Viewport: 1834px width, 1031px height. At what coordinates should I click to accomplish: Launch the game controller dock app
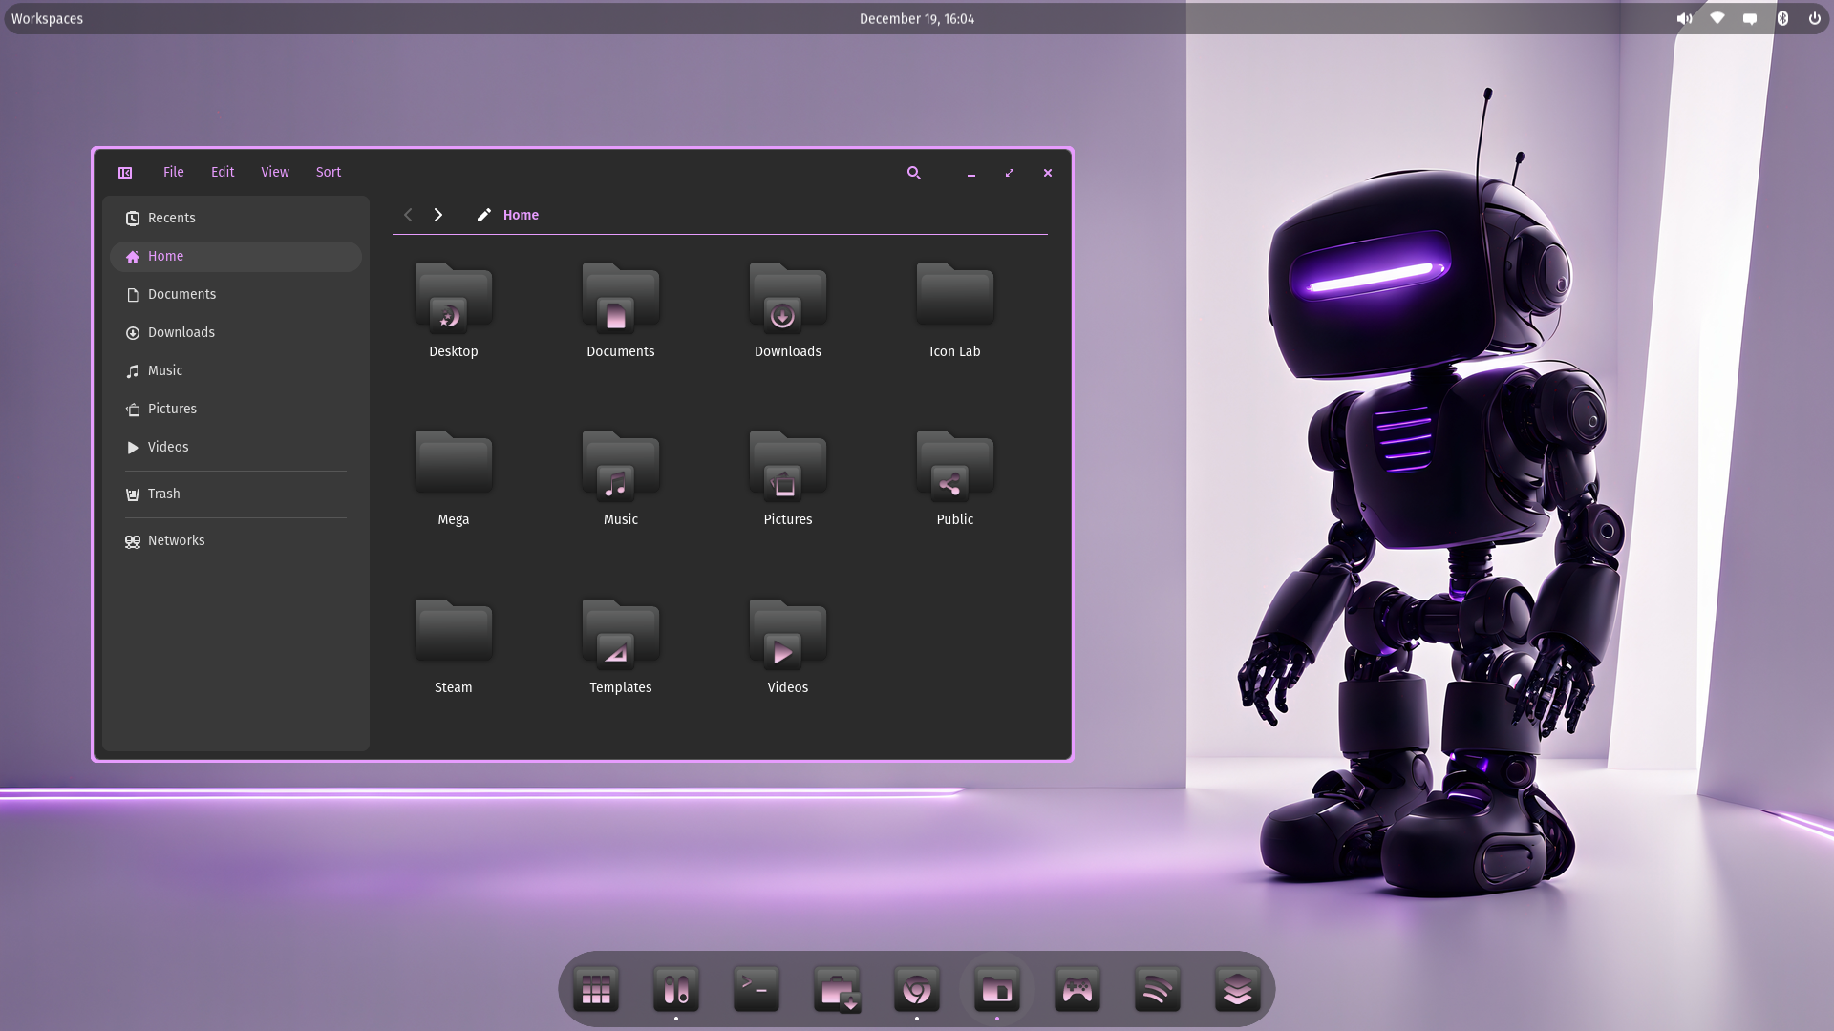(x=1077, y=990)
